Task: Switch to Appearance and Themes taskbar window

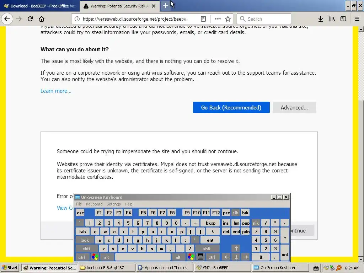Action: tap(165, 268)
